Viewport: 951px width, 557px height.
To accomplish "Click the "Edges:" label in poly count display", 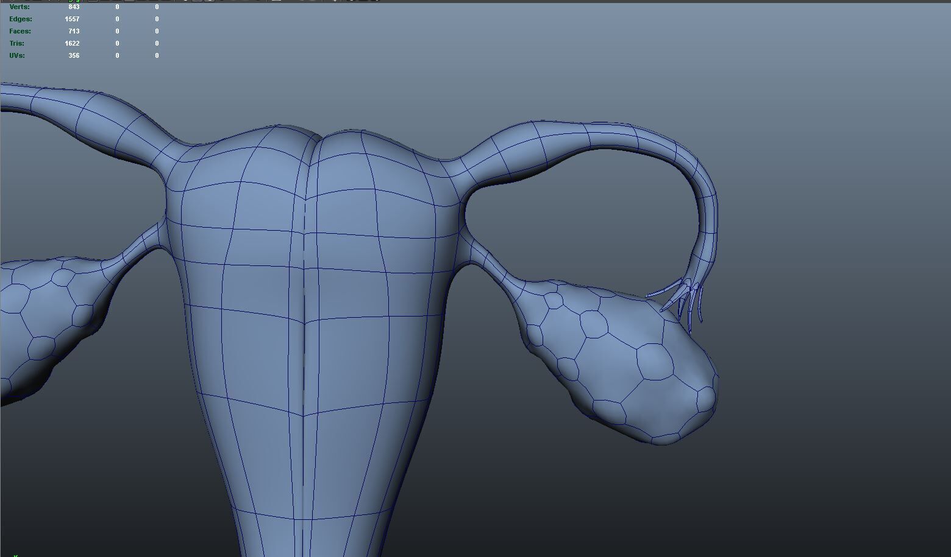I will coord(21,19).
